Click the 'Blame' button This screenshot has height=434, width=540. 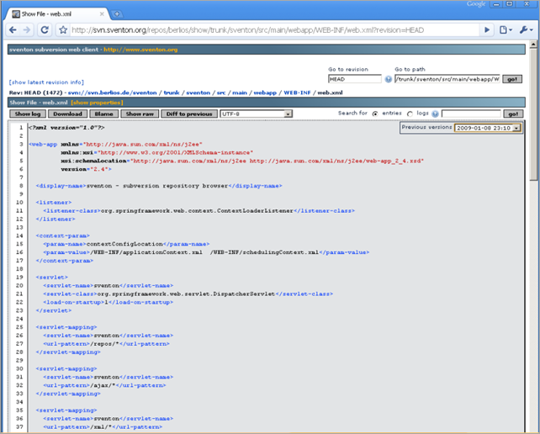point(103,114)
